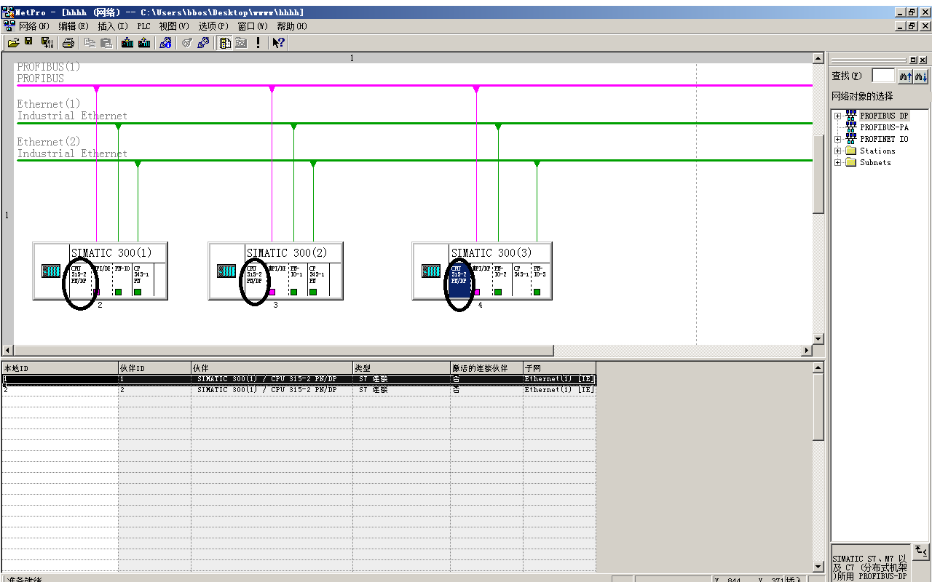Click the 子网 column header
The height and width of the screenshot is (582, 932).
click(559, 368)
